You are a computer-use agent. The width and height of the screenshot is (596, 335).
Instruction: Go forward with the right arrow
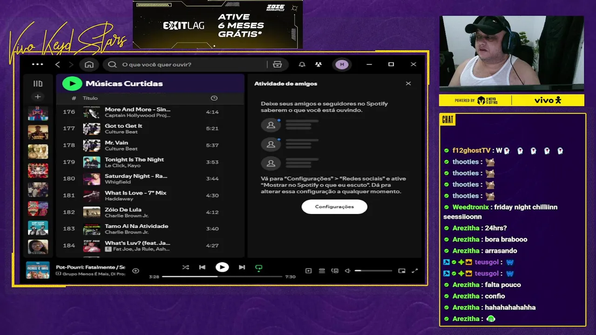(71, 64)
